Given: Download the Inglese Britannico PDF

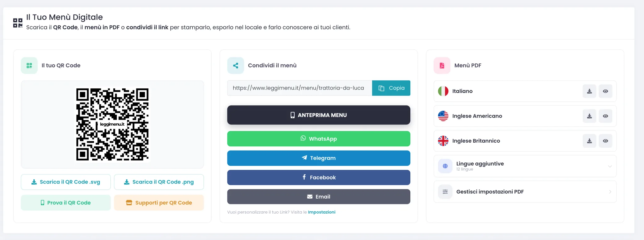Looking at the screenshot, I should point(589,141).
